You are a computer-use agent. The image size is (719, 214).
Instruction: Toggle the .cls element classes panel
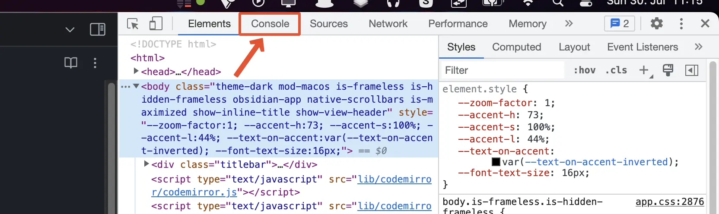[616, 70]
